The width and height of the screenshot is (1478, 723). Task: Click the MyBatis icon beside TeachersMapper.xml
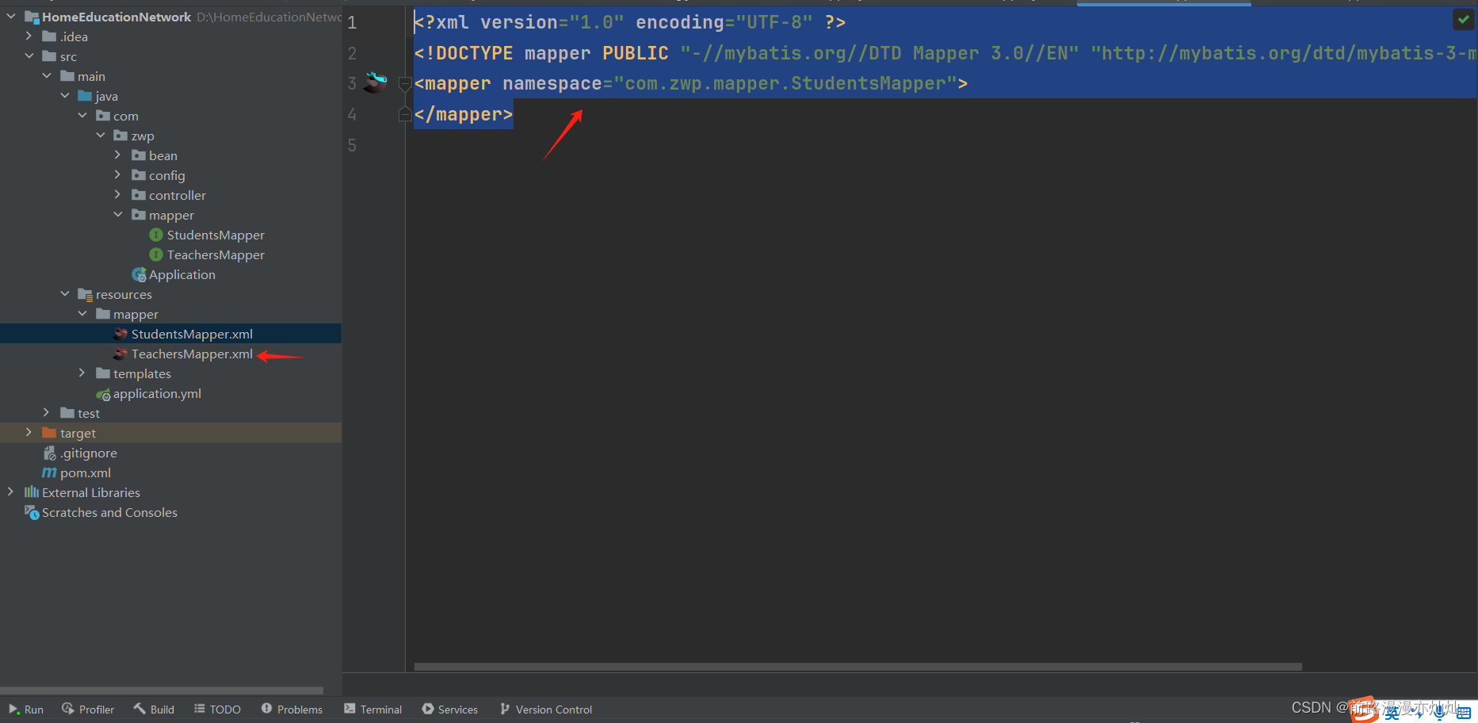pos(120,354)
